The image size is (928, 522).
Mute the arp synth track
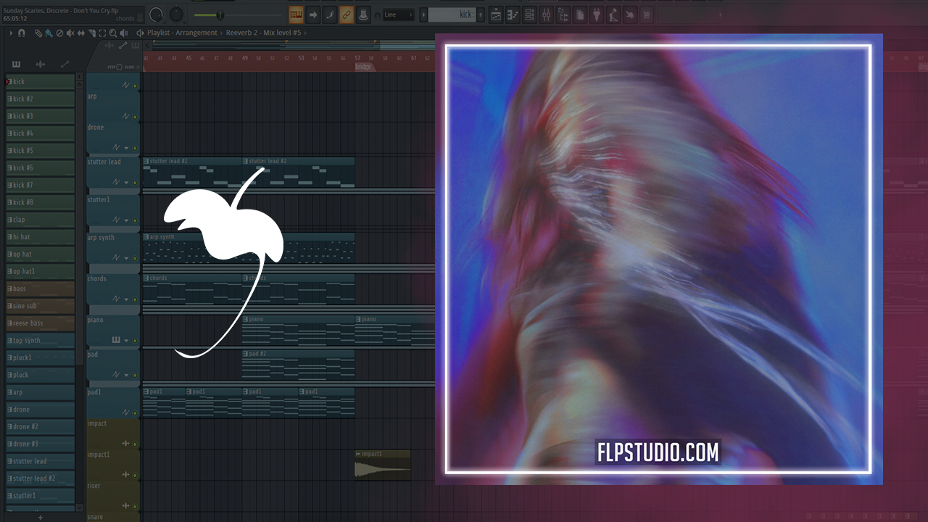(135, 258)
